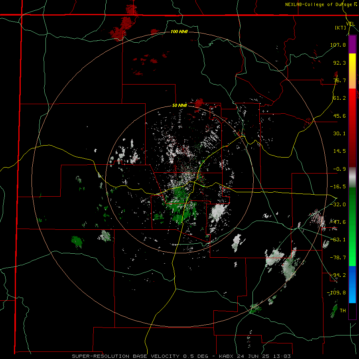Click the 92.3 legend value
Image resolution: width=359 pixels, height=359 pixels.
(x=339, y=63)
